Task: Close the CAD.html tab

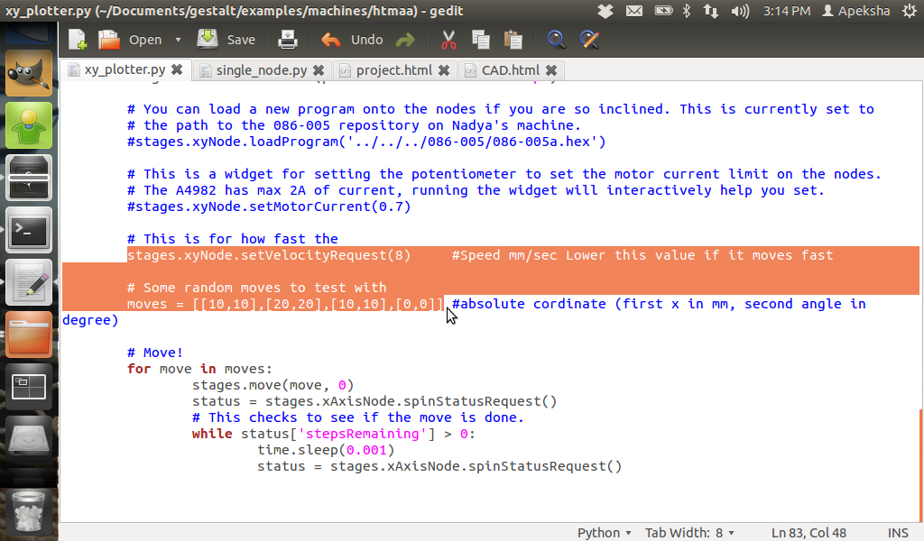Action: tap(551, 70)
